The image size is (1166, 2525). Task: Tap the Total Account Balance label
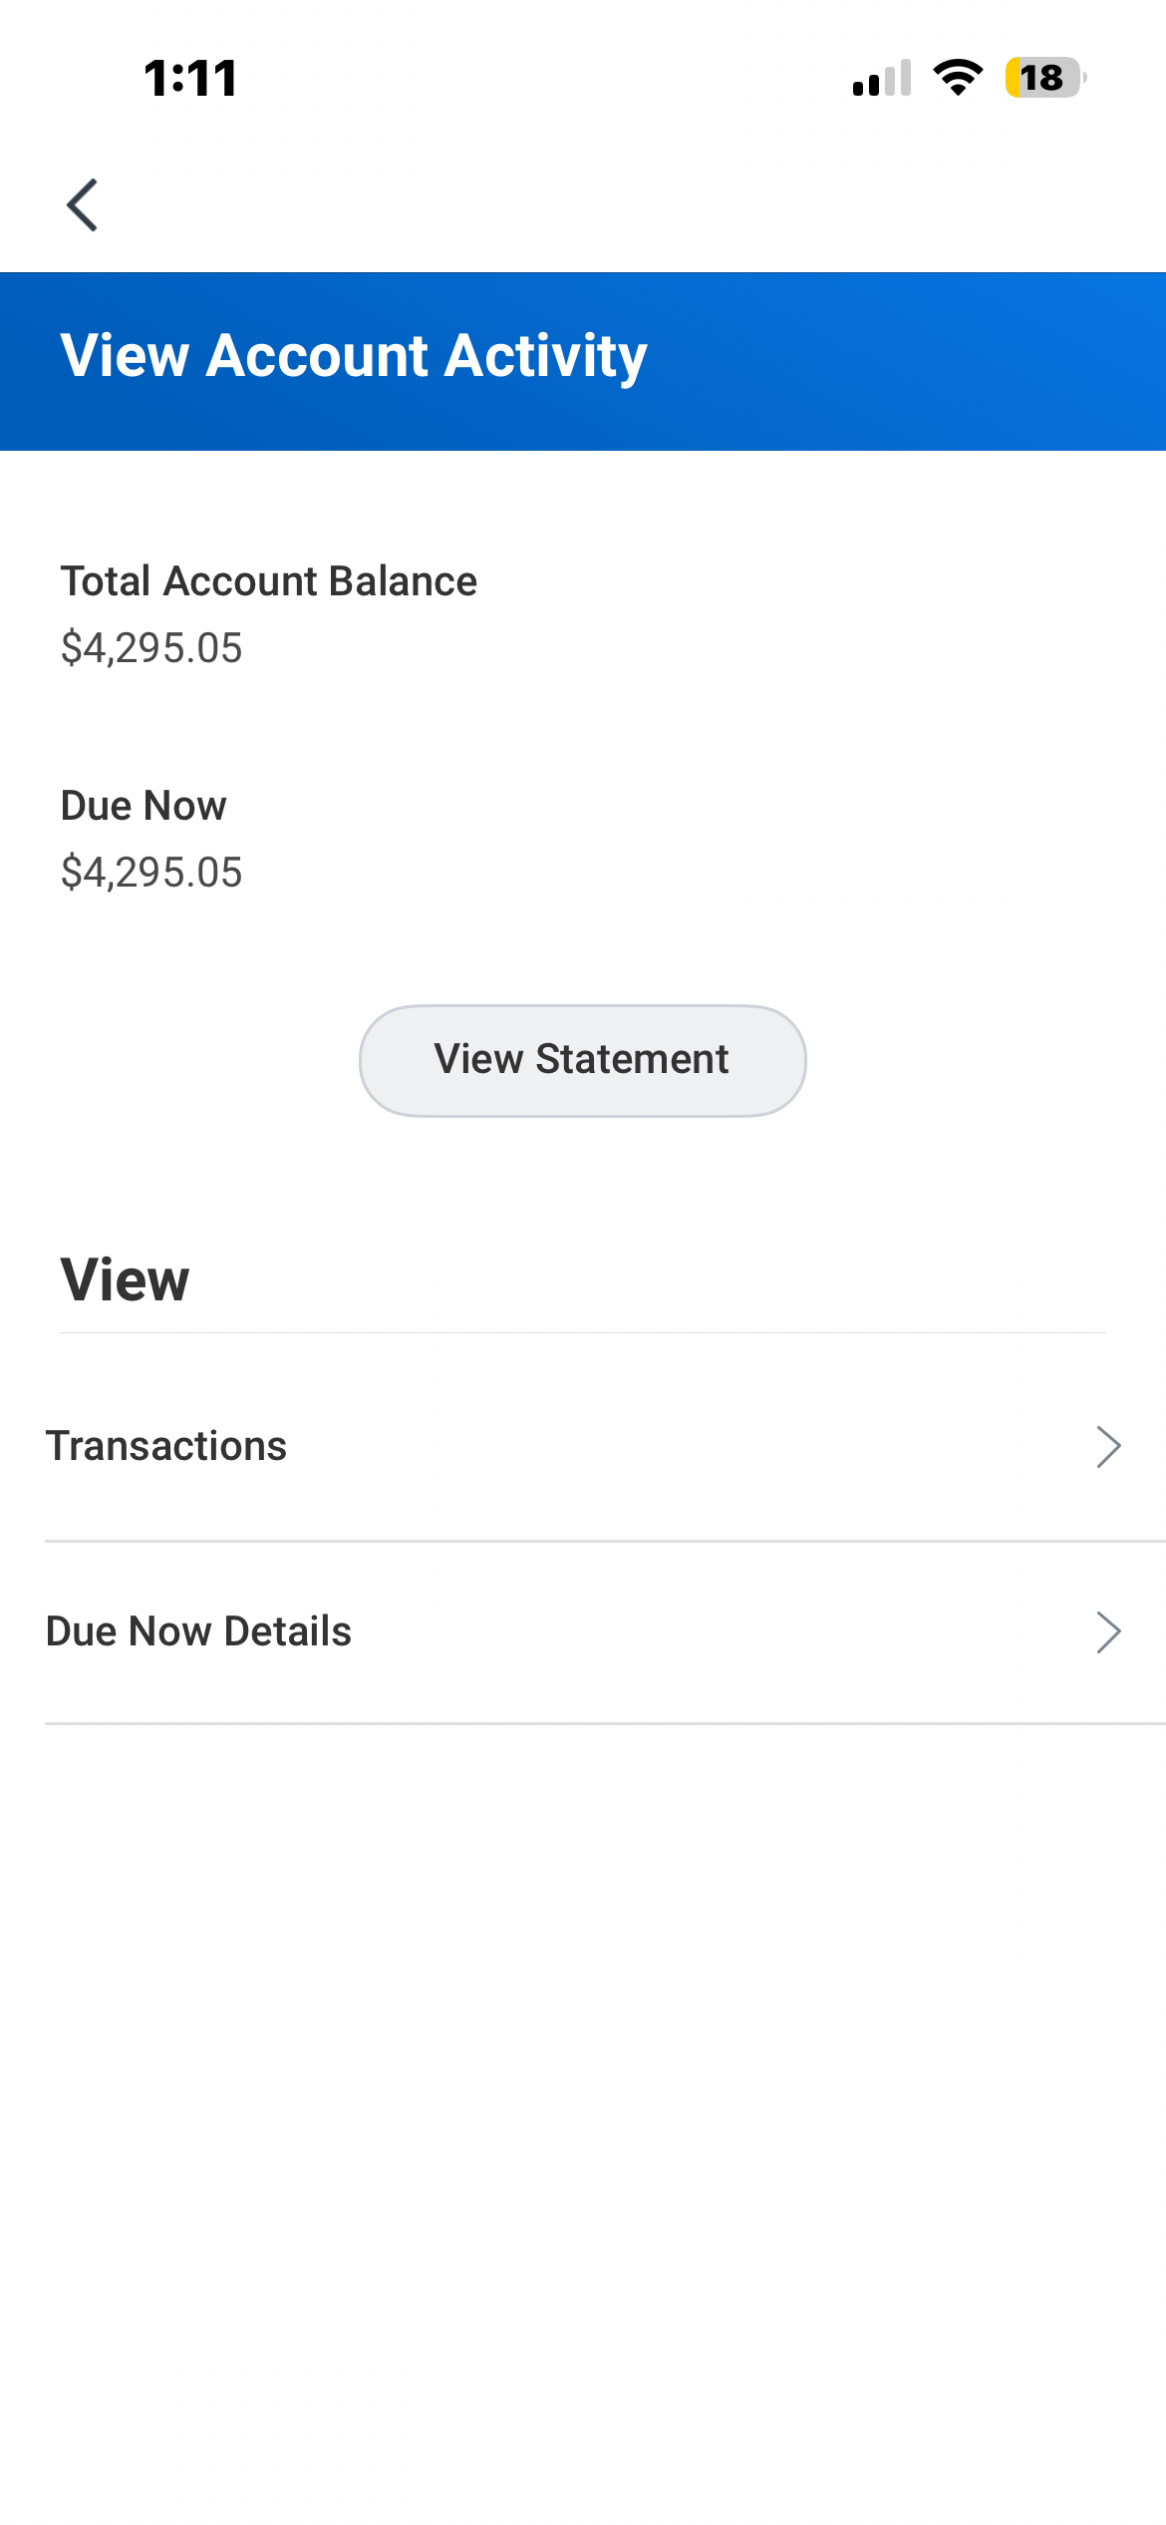[x=269, y=581]
